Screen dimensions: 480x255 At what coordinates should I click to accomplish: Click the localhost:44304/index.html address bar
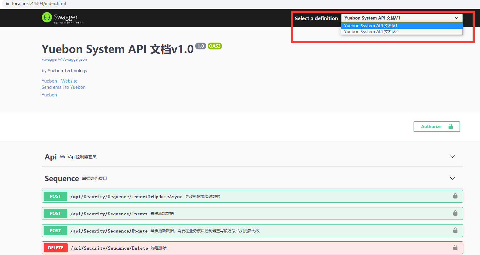(x=39, y=4)
